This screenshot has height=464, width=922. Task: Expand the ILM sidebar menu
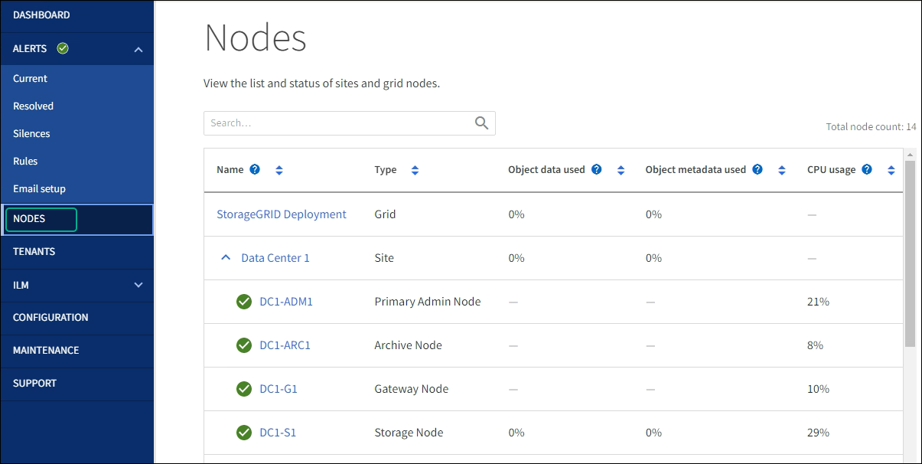tap(138, 285)
